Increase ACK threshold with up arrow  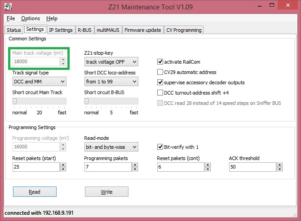click(279, 165)
